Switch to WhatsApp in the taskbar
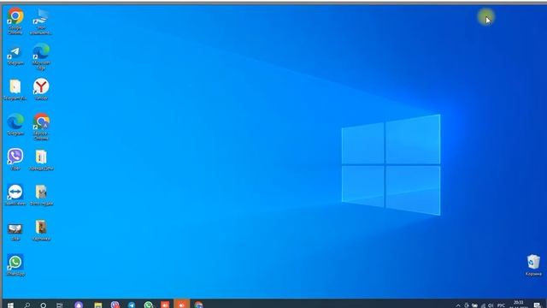 click(148, 305)
